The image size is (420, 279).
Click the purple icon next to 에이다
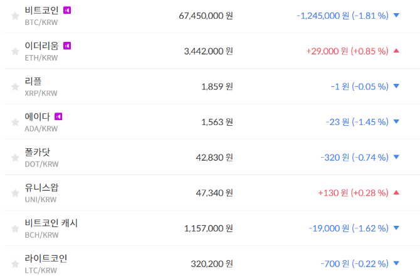click(x=58, y=116)
